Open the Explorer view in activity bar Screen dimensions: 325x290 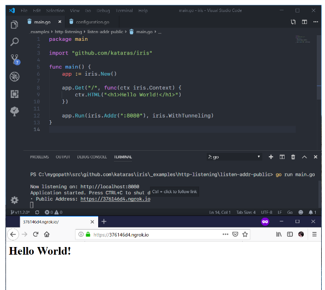pyautogui.click(x=14, y=24)
